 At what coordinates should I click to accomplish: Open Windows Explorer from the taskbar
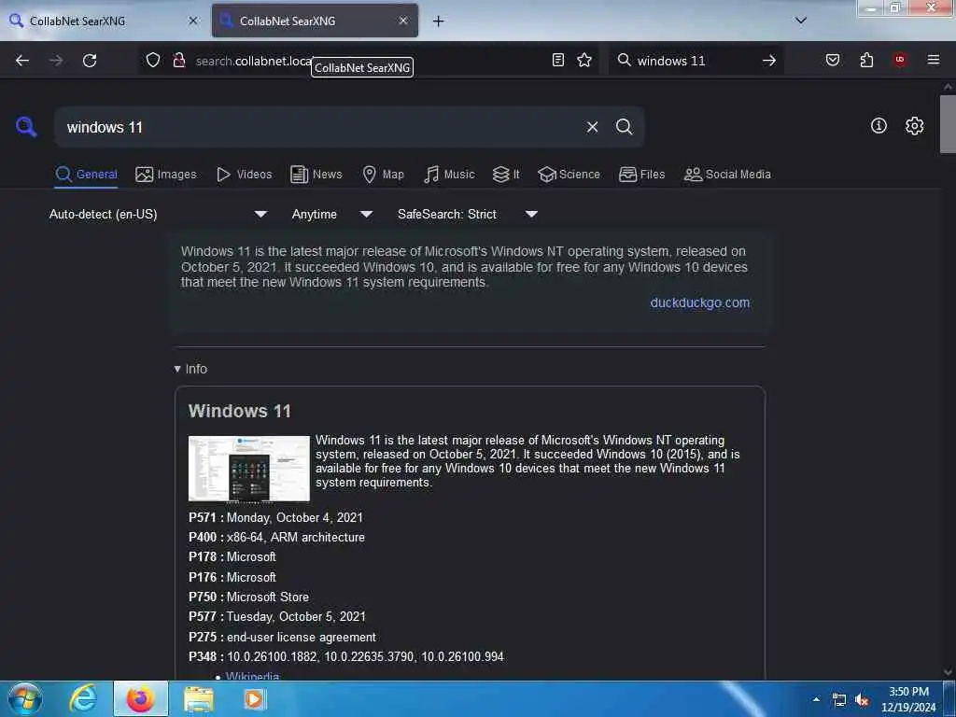(x=198, y=698)
